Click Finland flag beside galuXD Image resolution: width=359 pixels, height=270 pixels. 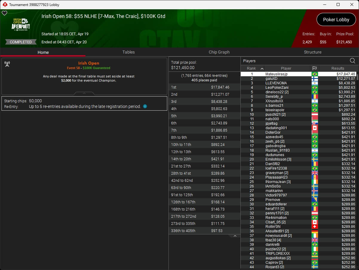314,79
